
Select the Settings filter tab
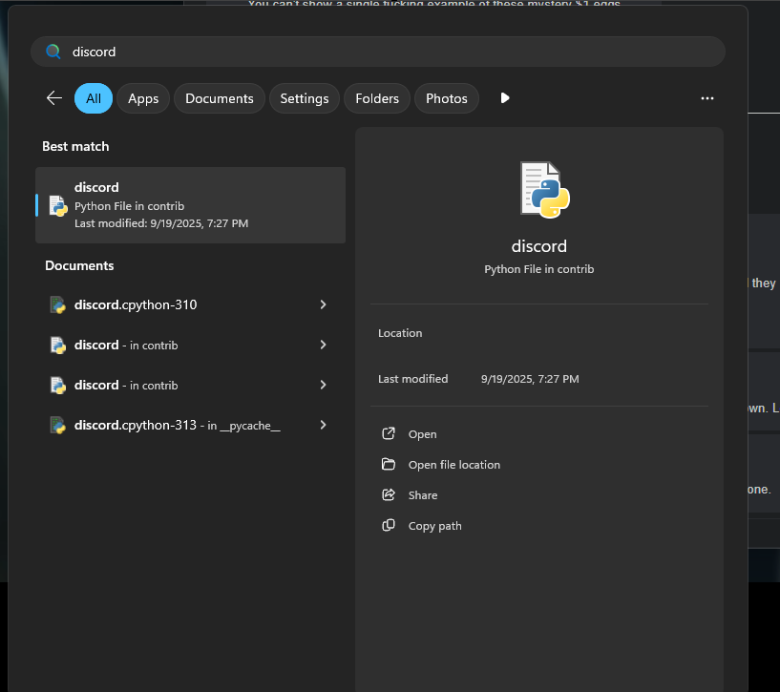tap(304, 98)
